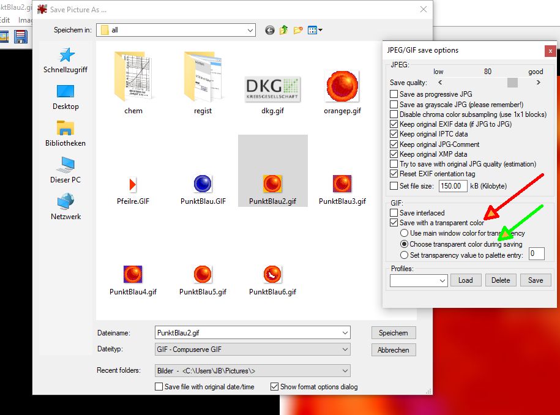The height and width of the screenshot is (415, 560).
Task: Click the Abbrechen button
Action: coord(393,350)
